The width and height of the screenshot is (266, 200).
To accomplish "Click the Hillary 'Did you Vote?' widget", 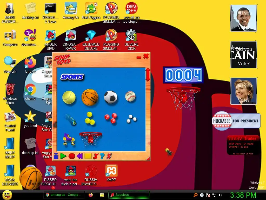I will (x=244, y=91).
